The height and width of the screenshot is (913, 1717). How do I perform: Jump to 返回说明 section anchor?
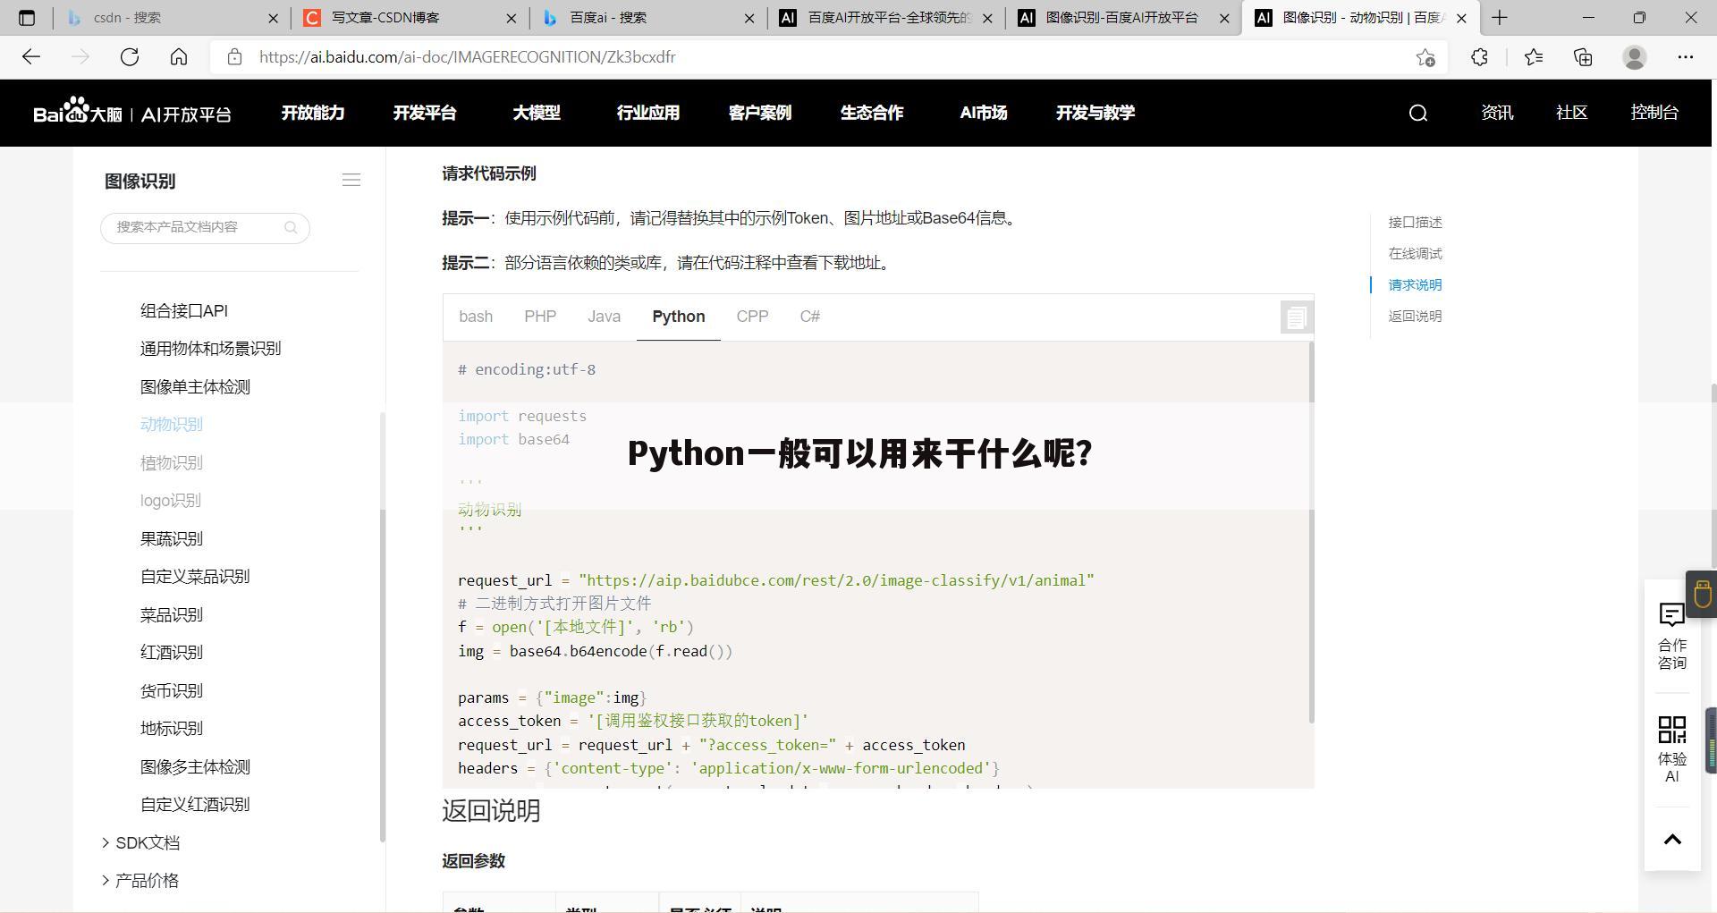(x=1415, y=317)
